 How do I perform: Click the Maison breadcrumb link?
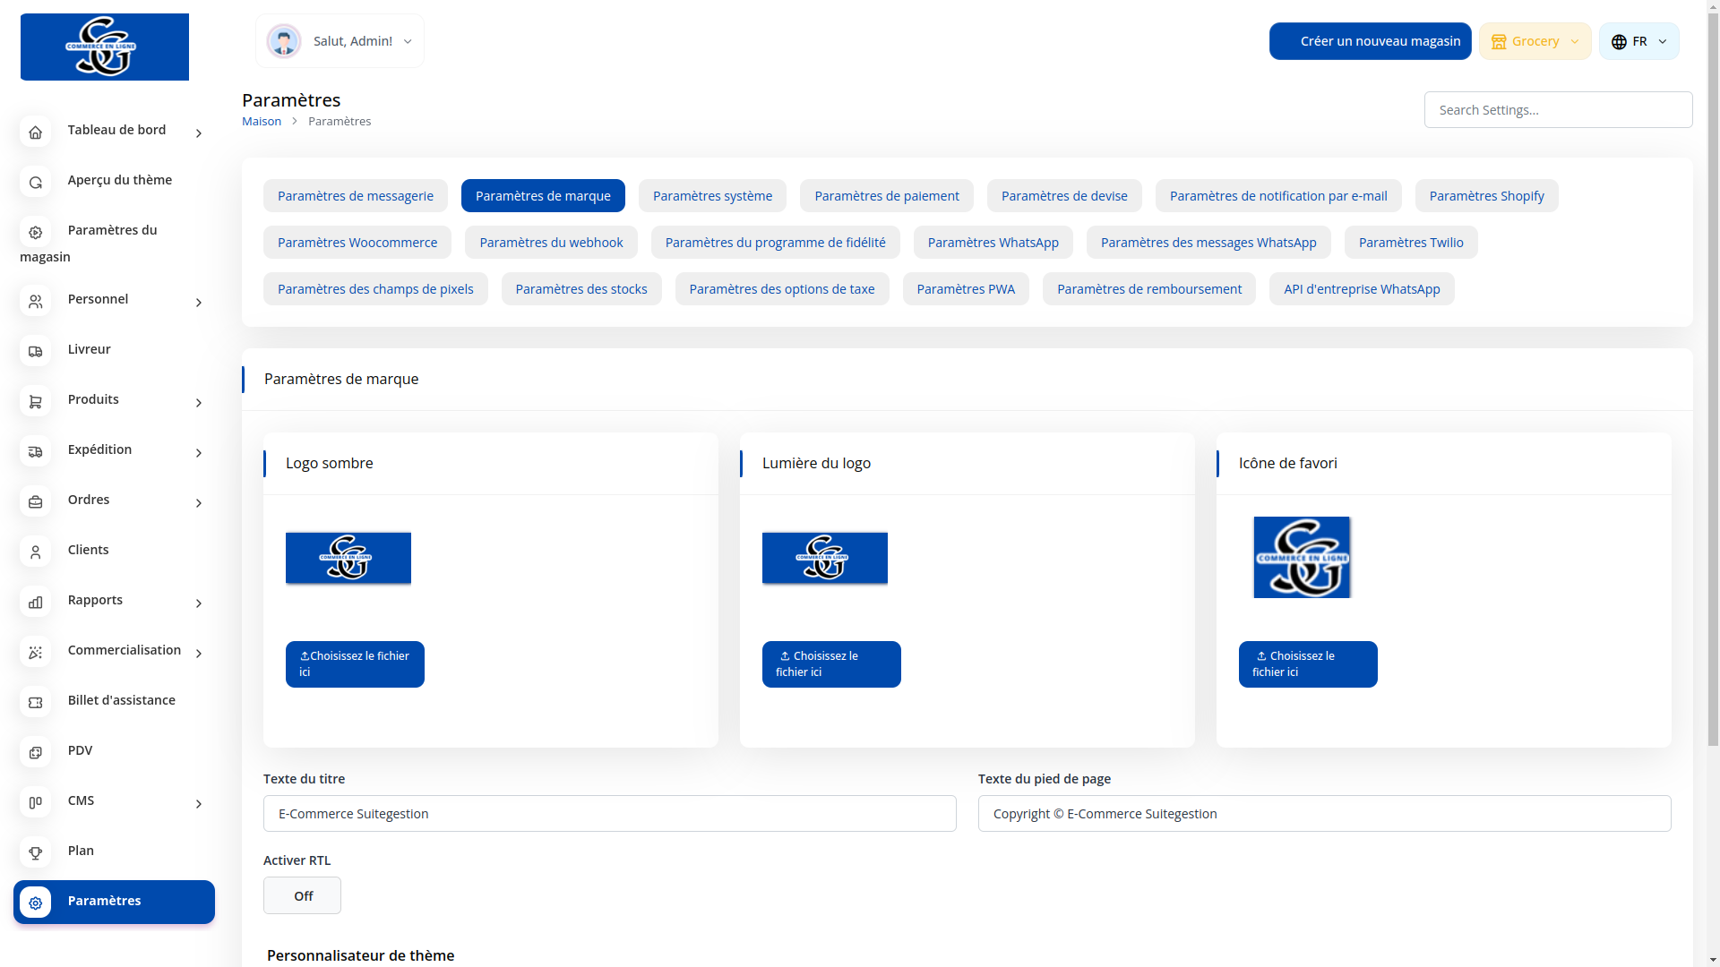[x=262, y=121]
